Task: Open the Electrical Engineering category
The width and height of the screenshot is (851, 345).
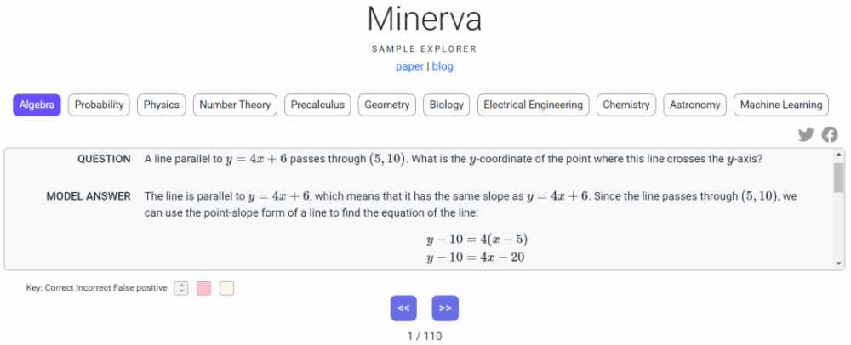Action: [533, 105]
